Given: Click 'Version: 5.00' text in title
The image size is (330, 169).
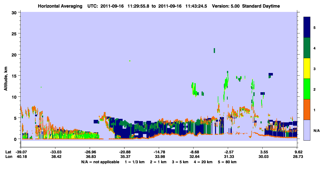Looking at the screenshot, I should (x=226, y=6).
